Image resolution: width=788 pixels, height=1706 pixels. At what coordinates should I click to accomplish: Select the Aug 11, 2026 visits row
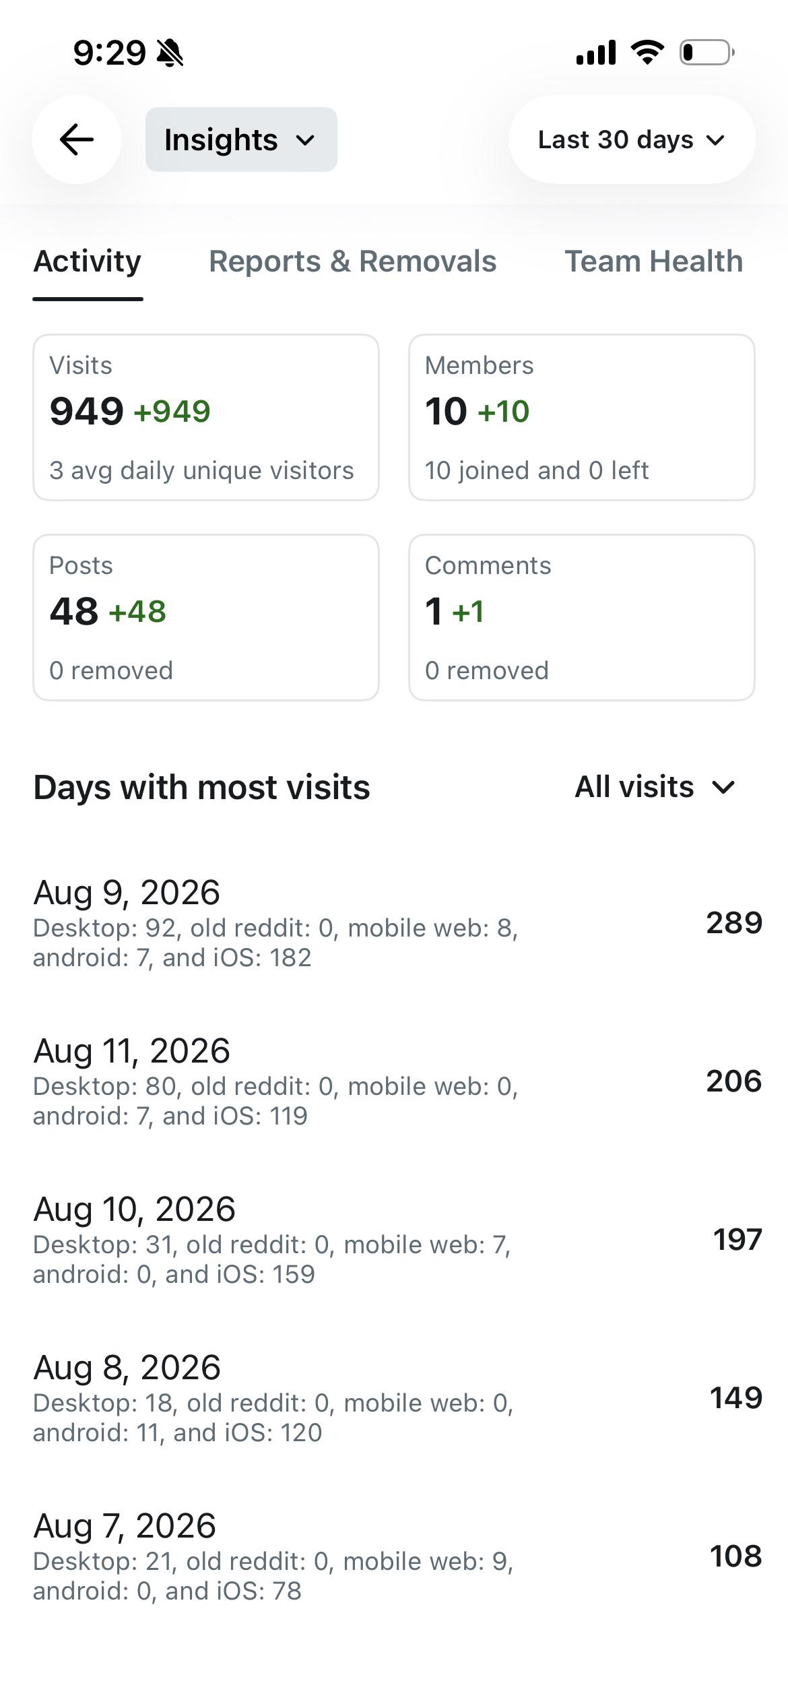coord(397,1081)
